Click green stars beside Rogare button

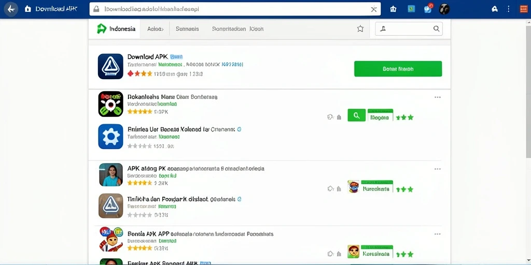[x=404, y=117]
